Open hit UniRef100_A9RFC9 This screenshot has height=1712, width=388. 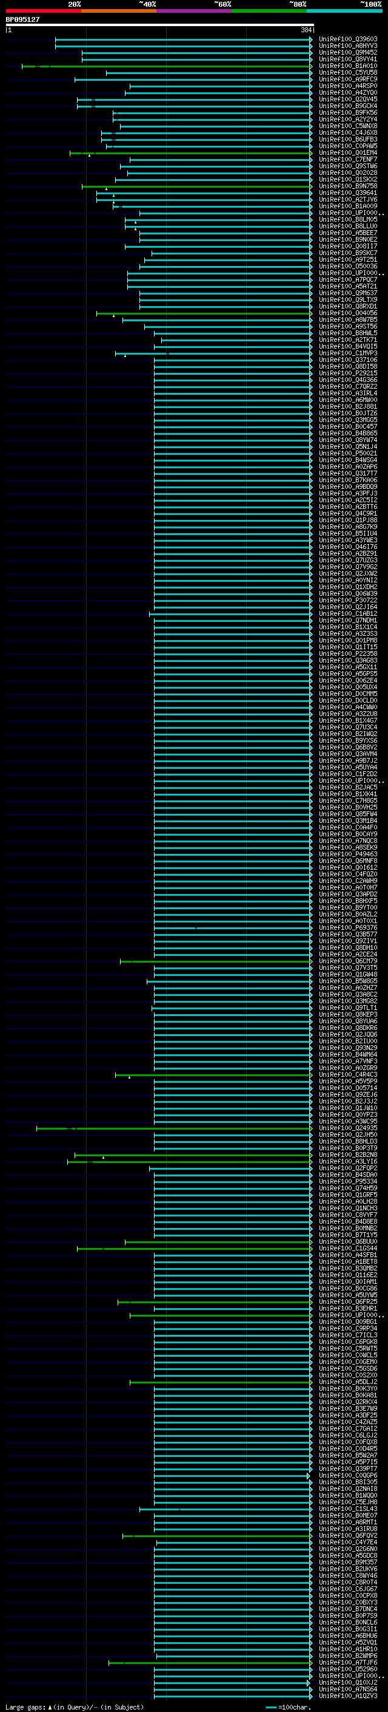pyautogui.click(x=347, y=79)
